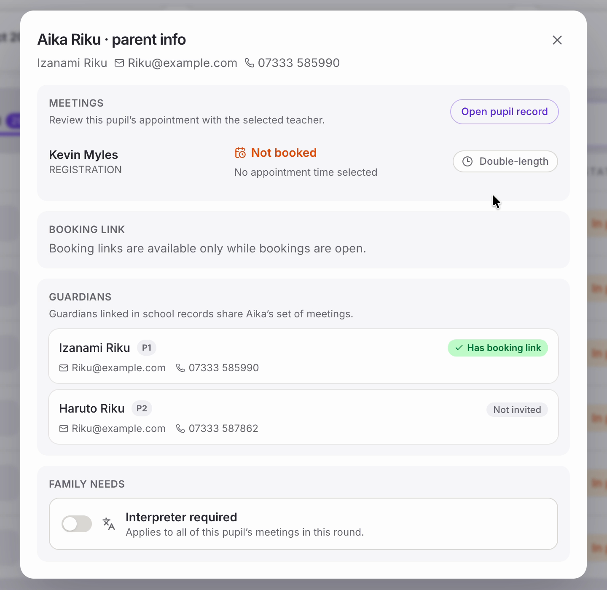This screenshot has height=590, width=607.
Task: Click the P2 priority badge
Action: (142, 408)
